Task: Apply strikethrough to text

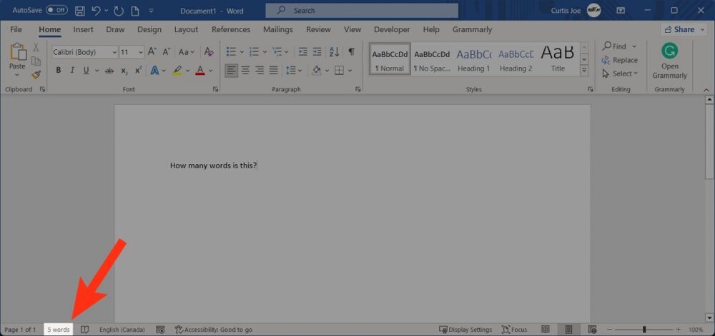Action: click(x=109, y=71)
